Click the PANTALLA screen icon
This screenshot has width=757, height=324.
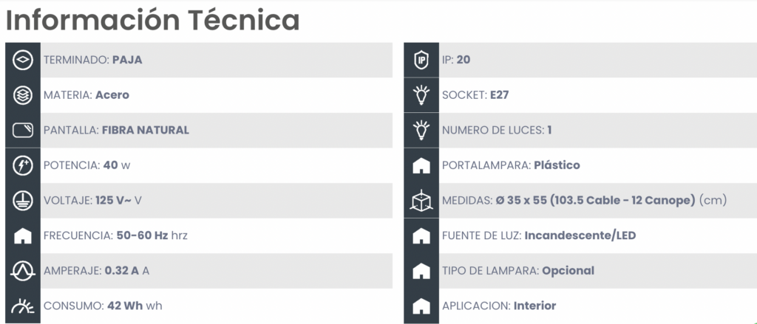23,130
